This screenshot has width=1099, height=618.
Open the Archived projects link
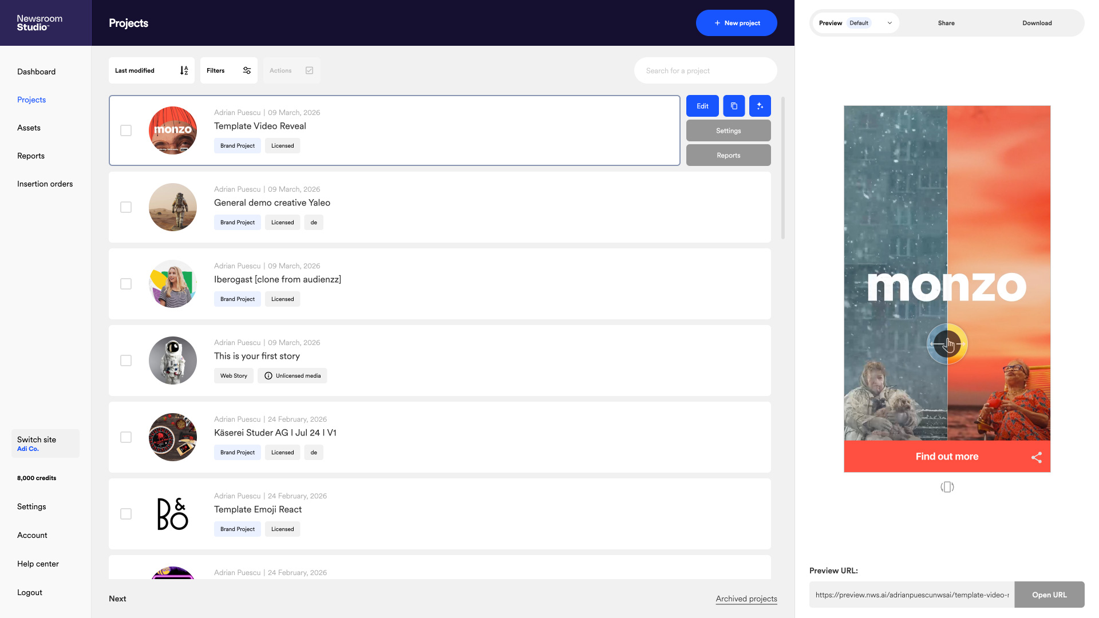[746, 599]
